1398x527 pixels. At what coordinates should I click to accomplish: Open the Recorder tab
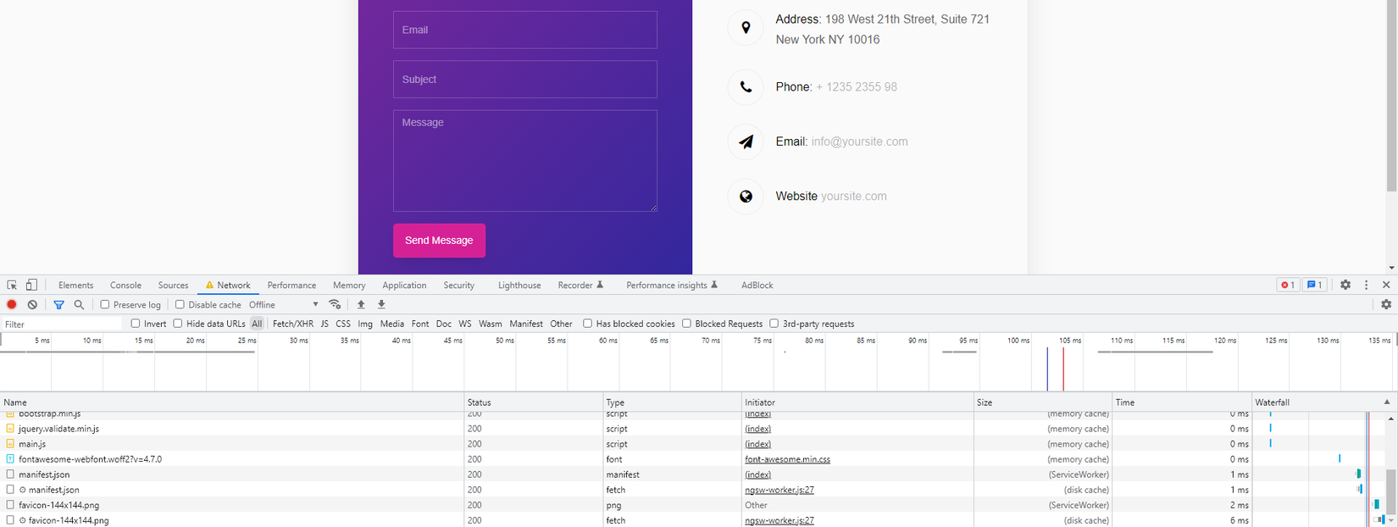[580, 286]
